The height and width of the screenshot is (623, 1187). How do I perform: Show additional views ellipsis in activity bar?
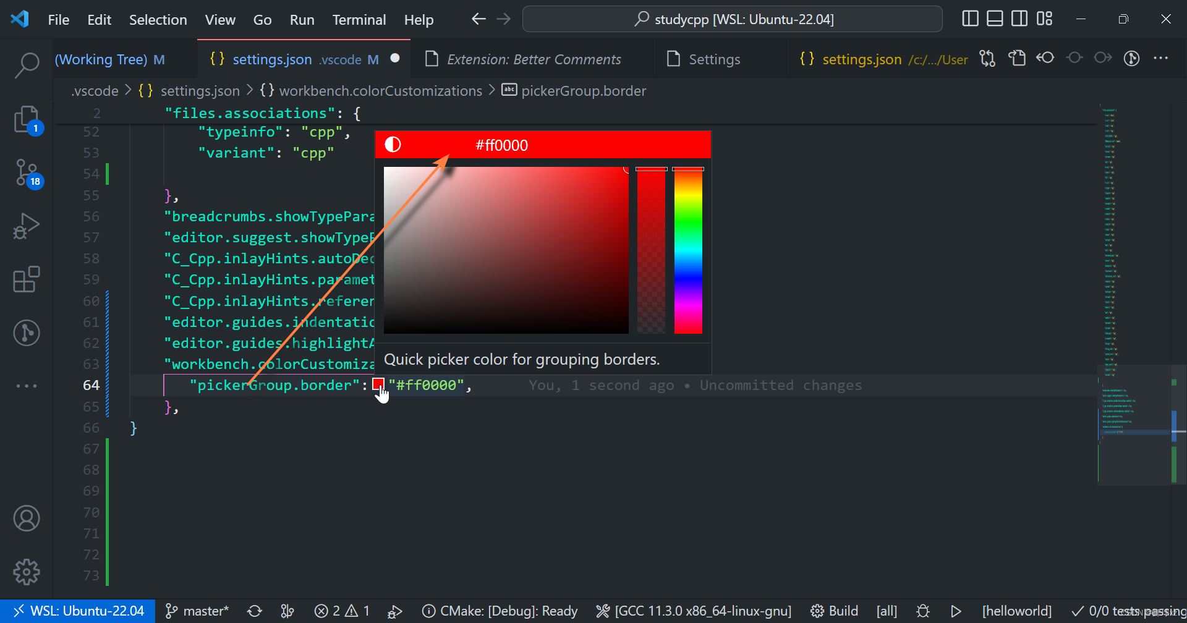tap(27, 386)
